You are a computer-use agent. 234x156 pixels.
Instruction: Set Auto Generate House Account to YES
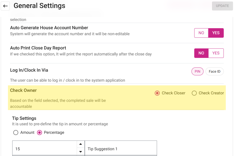click(216, 33)
